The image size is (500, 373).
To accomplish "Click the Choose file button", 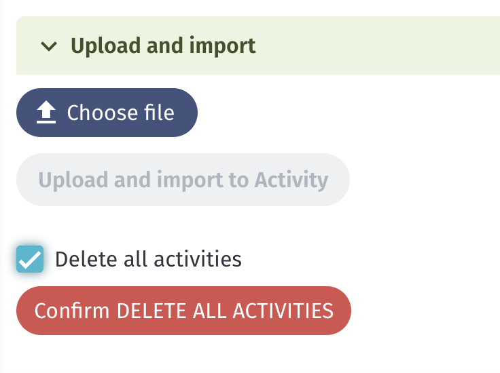I will click(x=107, y=113).
